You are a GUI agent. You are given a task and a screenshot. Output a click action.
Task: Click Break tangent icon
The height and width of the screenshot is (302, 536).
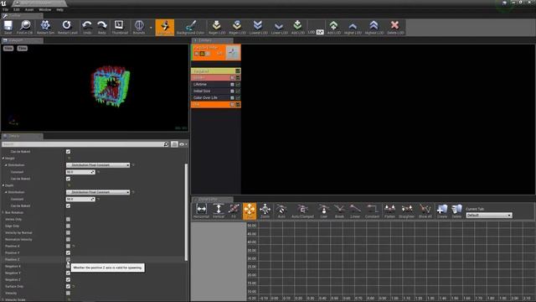(x=339, y=211)
